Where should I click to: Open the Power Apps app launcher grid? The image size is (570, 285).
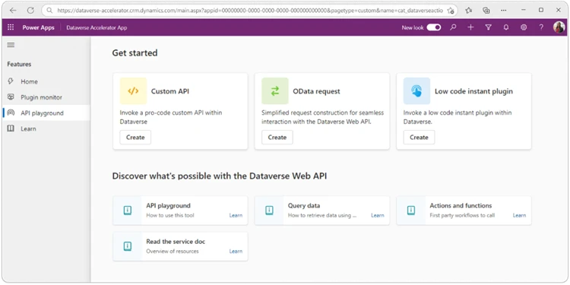tap(11, 27)
